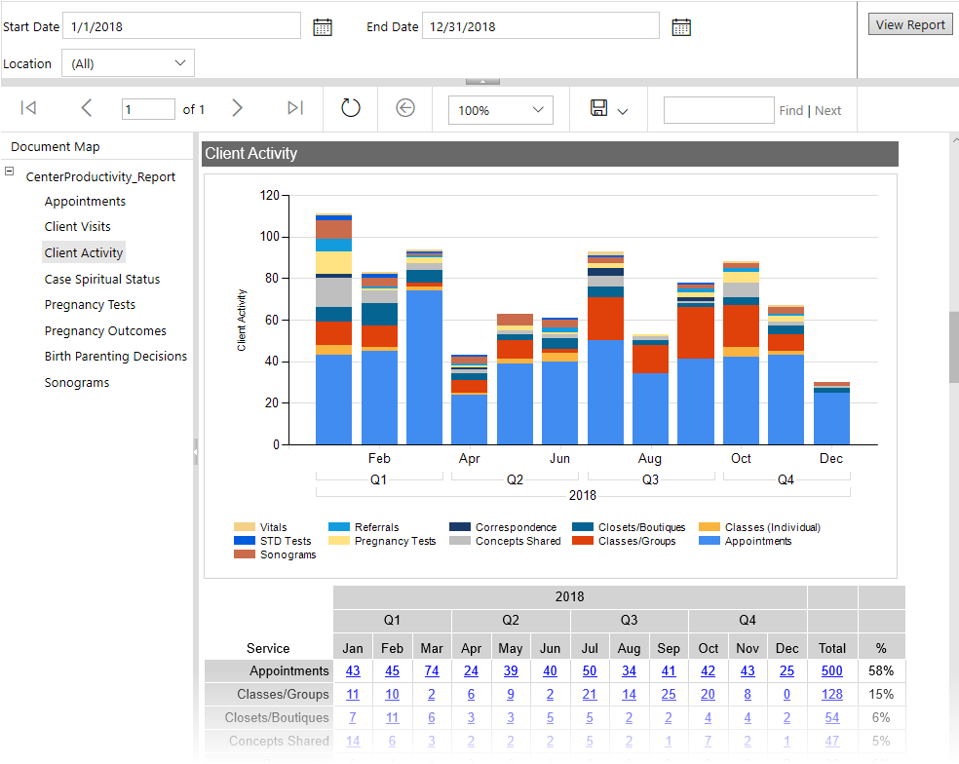Click the STD Tests legend color swatch
959x764 pixels.
pos(244,541)
